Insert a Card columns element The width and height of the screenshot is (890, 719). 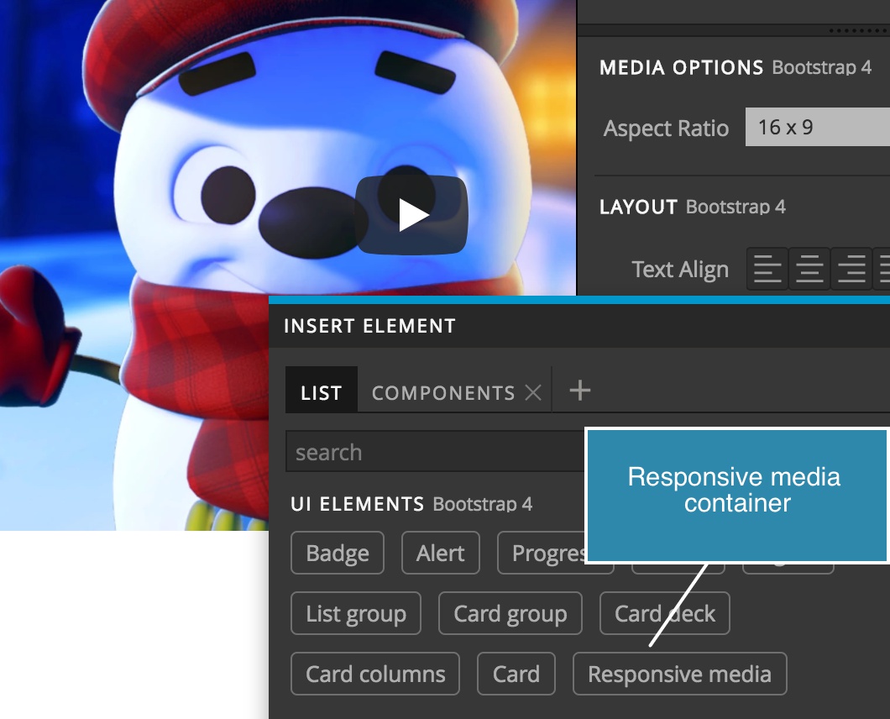375,674
